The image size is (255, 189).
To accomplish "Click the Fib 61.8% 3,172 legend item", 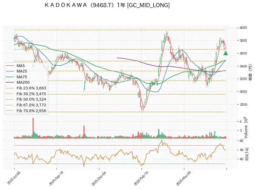I will tap(26, 105).
